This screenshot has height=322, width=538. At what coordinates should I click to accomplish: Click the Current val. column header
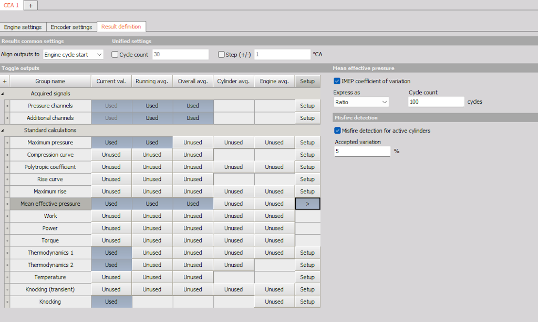point(111,82)
